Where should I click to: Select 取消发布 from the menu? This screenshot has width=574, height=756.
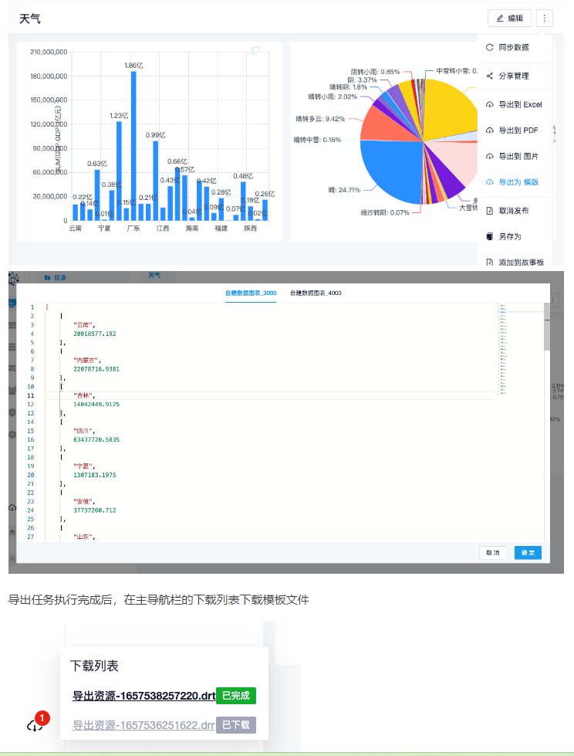(x=515, y=211)
